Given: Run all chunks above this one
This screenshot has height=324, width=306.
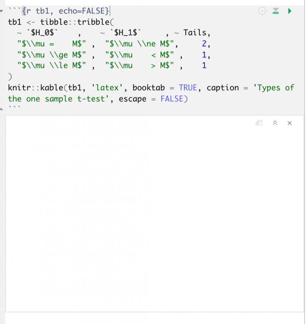Looking at the screenshot, I should pos(276,11).
